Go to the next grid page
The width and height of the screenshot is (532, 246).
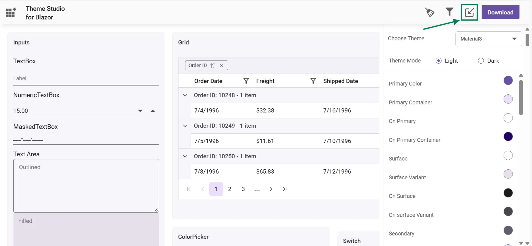(271, 189)
